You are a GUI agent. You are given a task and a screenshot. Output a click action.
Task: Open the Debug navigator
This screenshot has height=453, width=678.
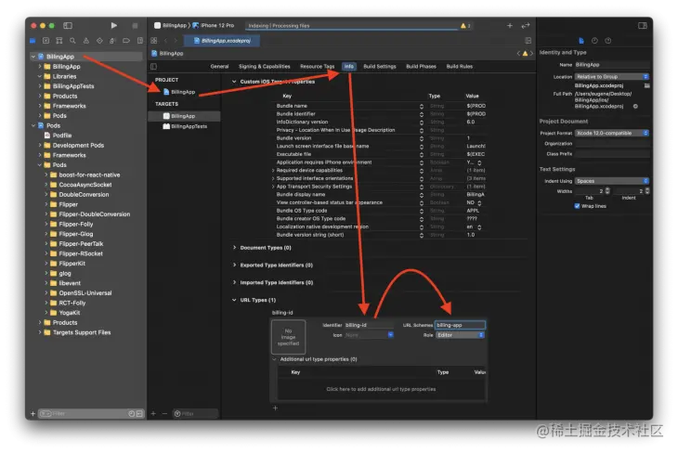point(112,41)
